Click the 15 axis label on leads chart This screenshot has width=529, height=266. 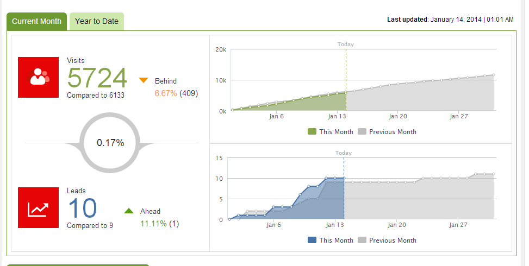pyautogui.click(x=219, y=158)
